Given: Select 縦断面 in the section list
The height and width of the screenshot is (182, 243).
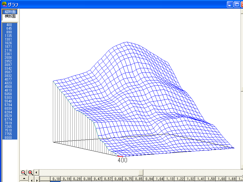Looking at the screenshot, I should 10,12.
